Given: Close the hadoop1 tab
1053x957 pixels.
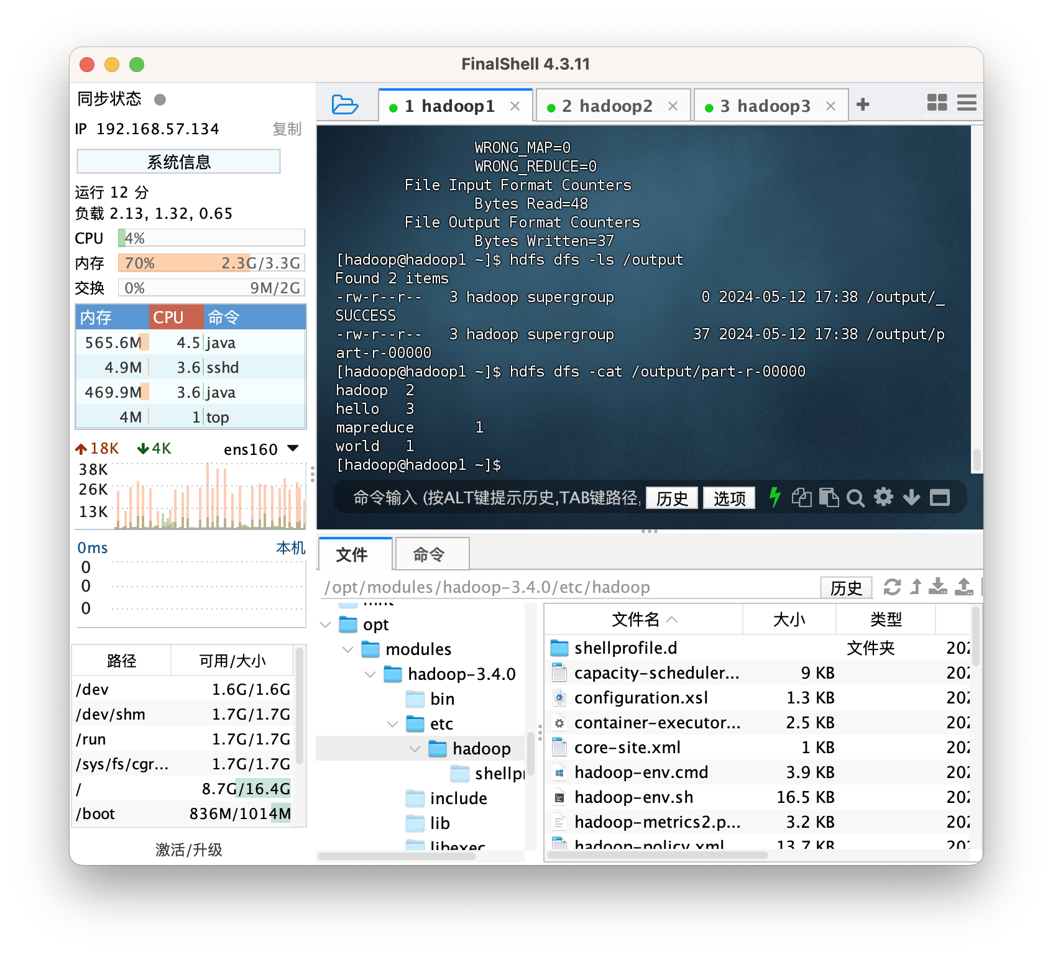Looking at the screenshot, I should click(515, 106).
